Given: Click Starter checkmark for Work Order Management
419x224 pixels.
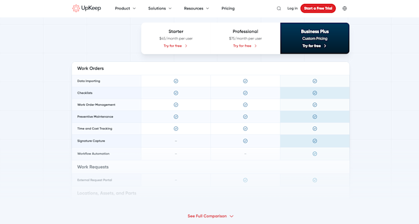Looking at the screenshot, I should pyautogui.click(x=176, y=105).
